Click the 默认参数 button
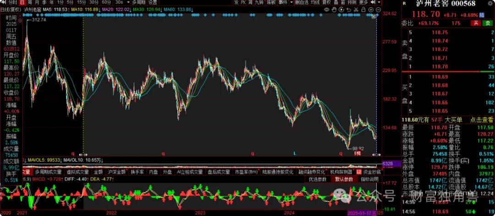 [x=344, y=179]
